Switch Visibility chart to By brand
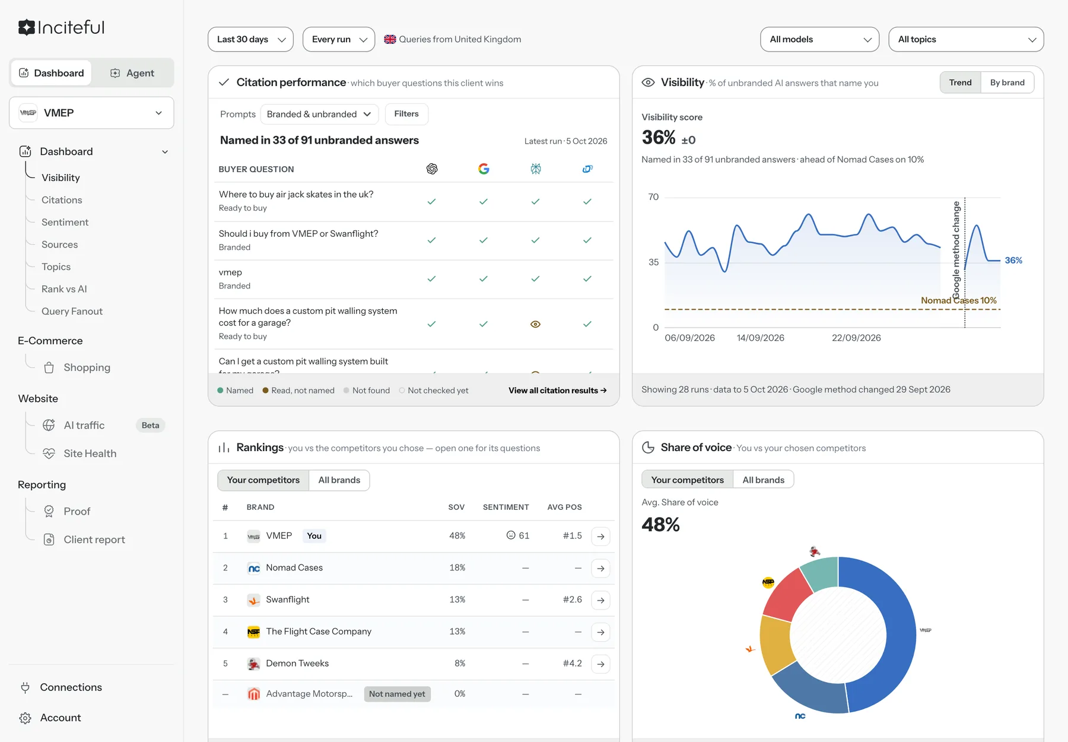The image size is (1068, 742). pos(1007,83)
